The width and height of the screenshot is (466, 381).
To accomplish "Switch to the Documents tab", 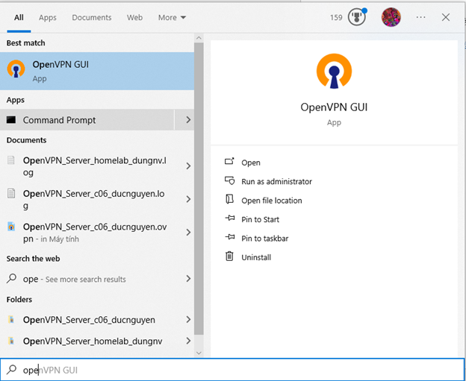I will [92, 17].
